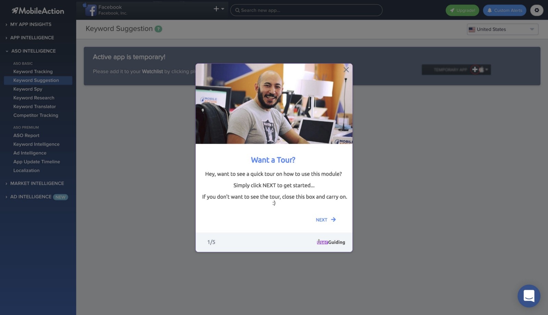Click the Keyword Suggestion help question mark

(158, 29)
